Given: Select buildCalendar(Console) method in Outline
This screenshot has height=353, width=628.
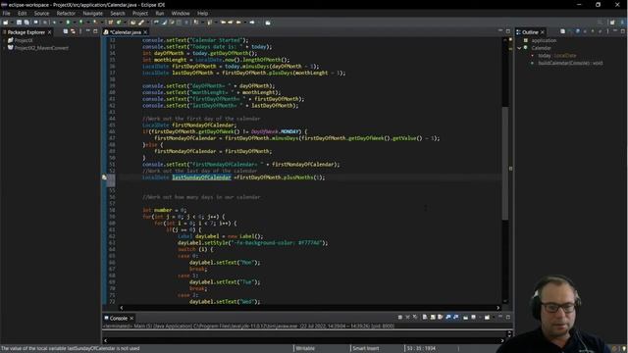Looking at the screenshot, I should point(570,63).
